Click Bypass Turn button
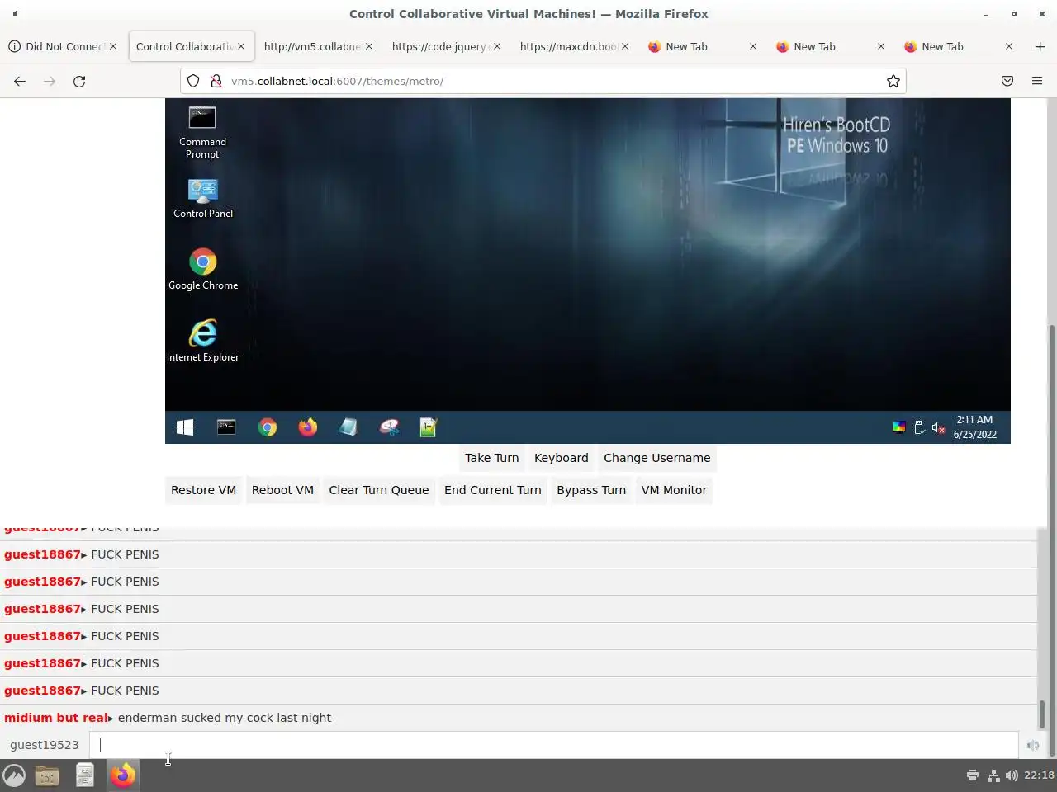This screenshot has width=1057, height=792. [x=591, y=490]
